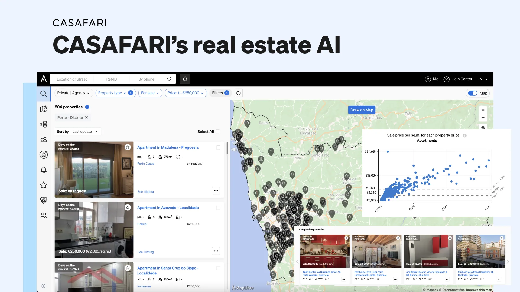Select the search icon in the left sidebar
The width and height of the screenshot is (520, 292).
44,94
